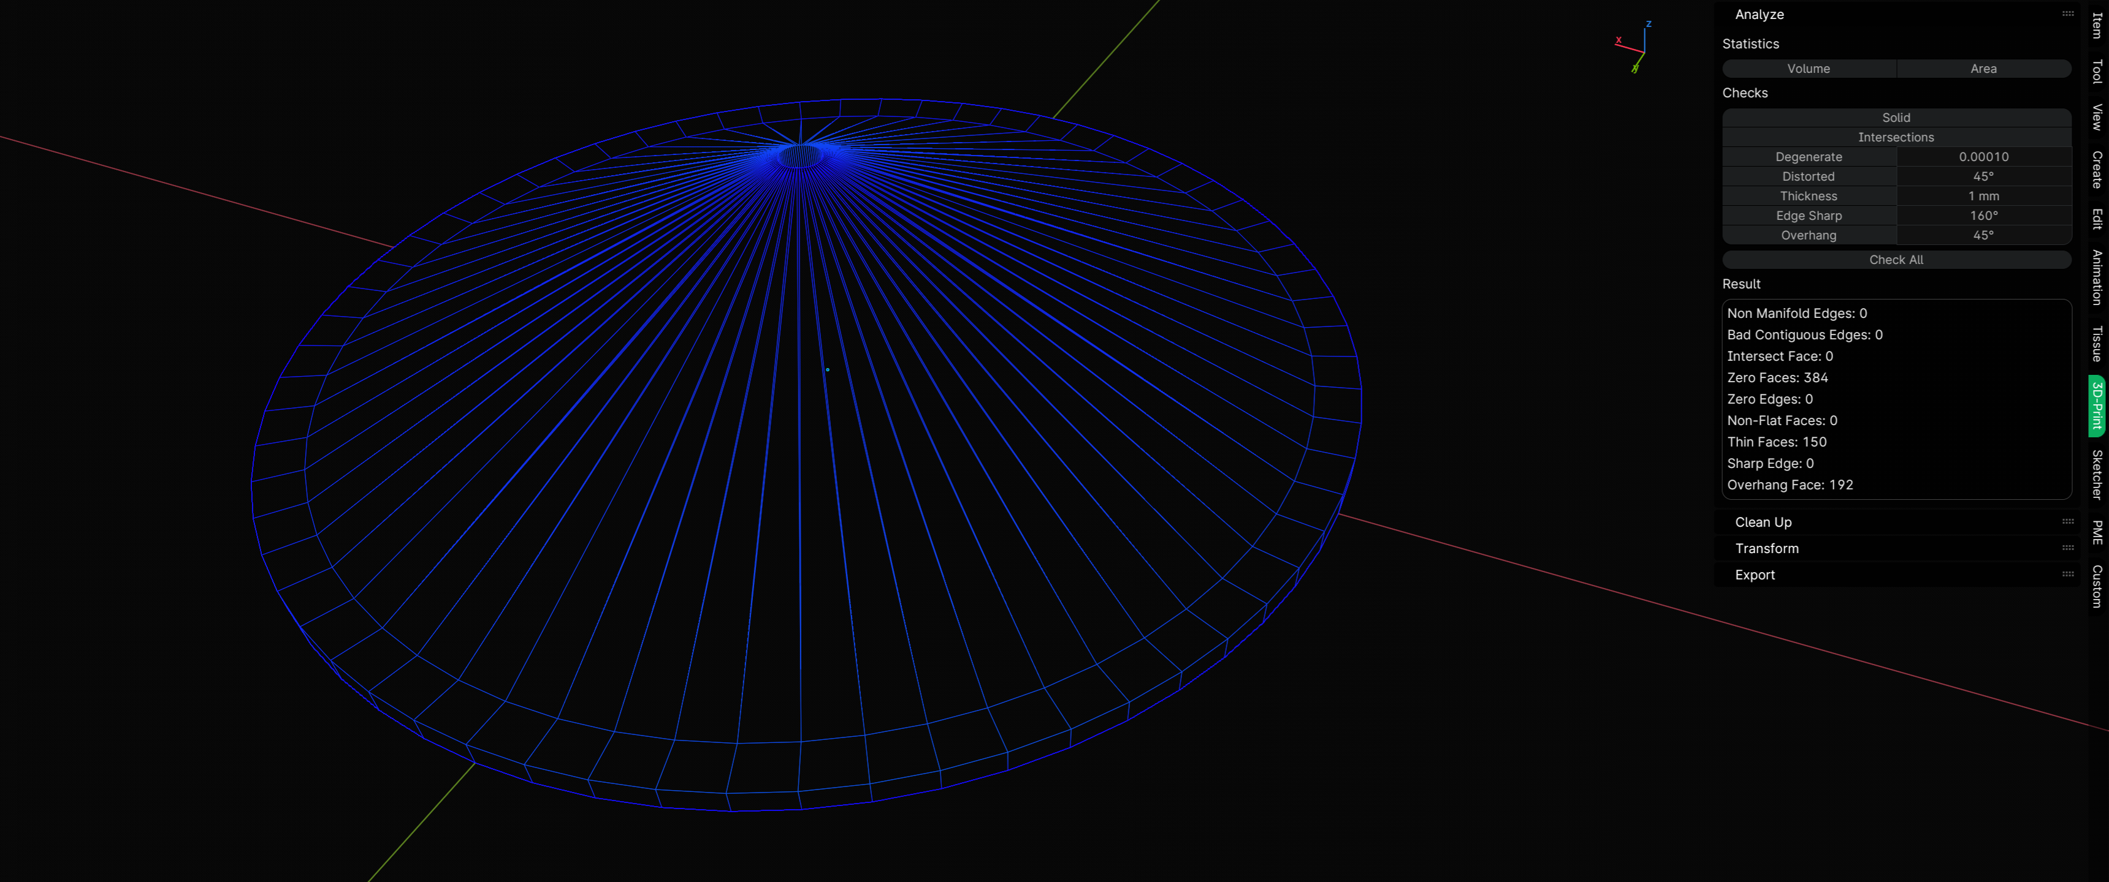Run the Solid check
The width and height of the screenshot is (2109, 882).
pyautogui.click(x=1895, y=118)
